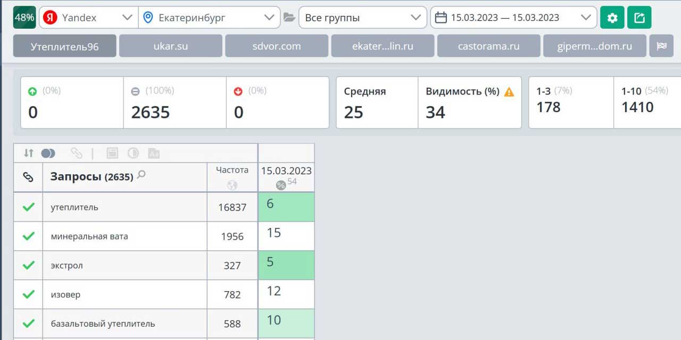
Task: Click the 1-10 positions card showing 1410
Action: (x=647, y=103)
